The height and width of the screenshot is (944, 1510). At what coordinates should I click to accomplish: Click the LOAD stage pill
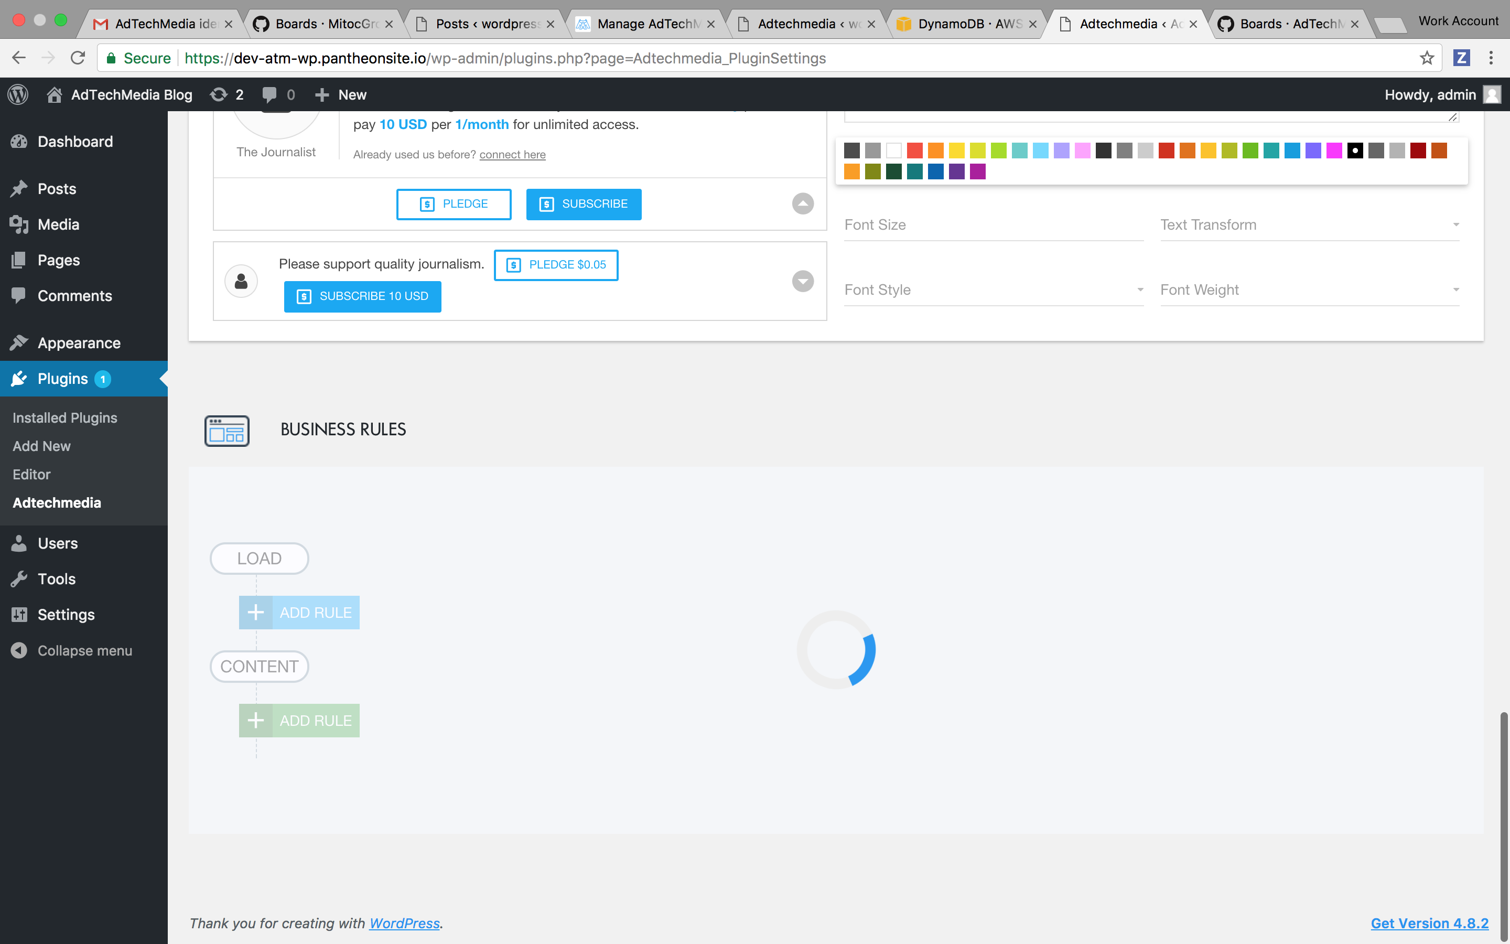pyautogui.click(x=260, y=558)
